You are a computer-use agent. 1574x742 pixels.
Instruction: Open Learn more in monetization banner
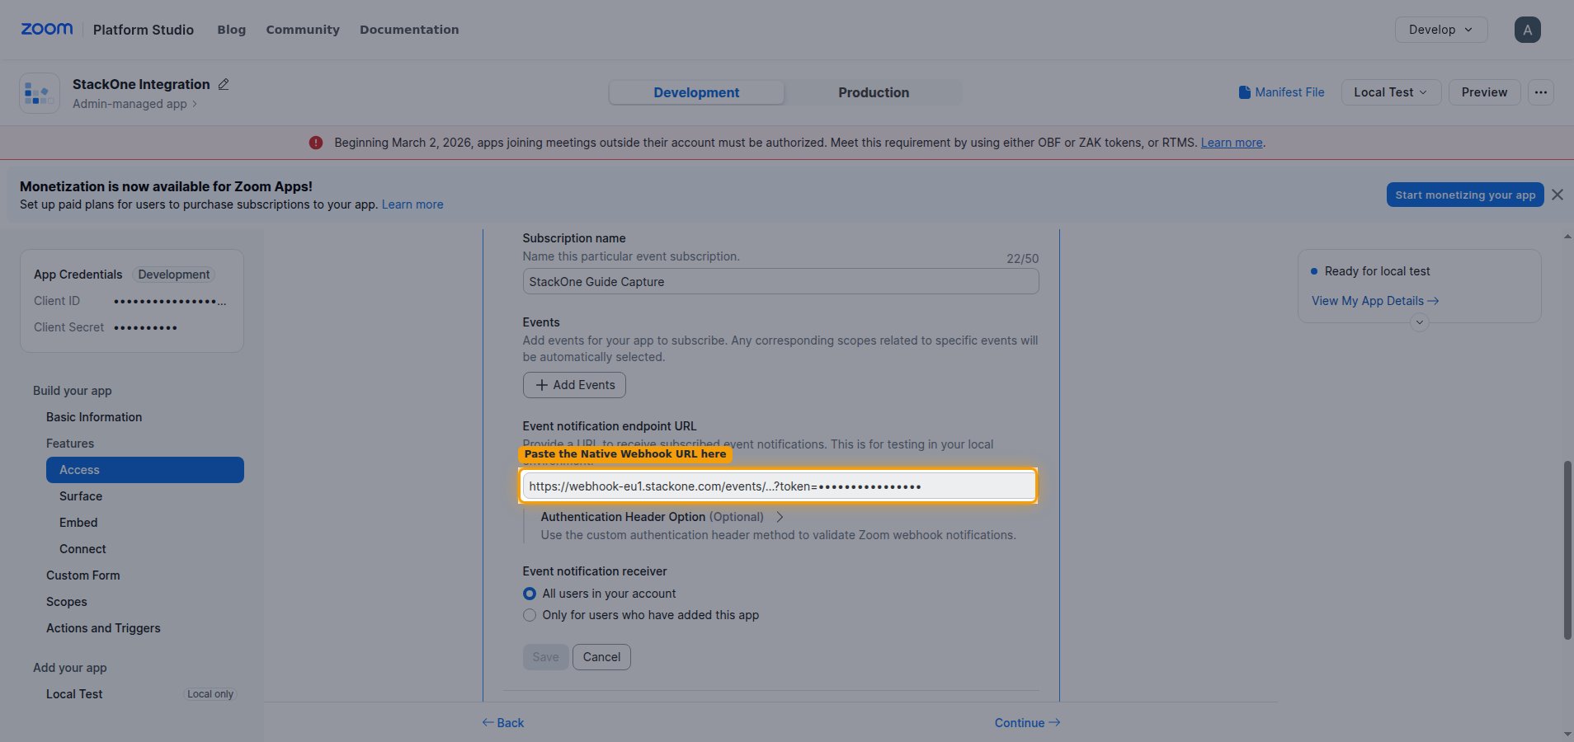tap(412, 204)
